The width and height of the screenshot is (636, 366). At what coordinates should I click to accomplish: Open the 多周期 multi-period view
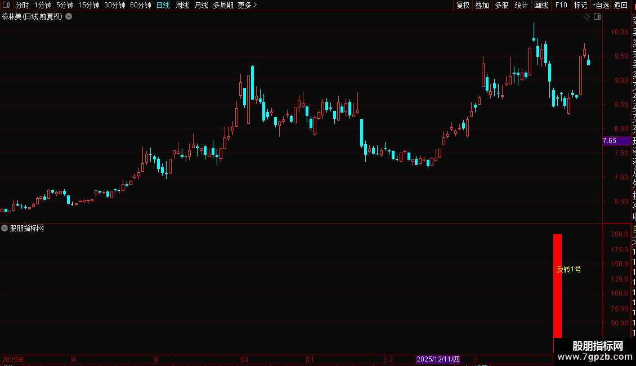tap(223, 5)
